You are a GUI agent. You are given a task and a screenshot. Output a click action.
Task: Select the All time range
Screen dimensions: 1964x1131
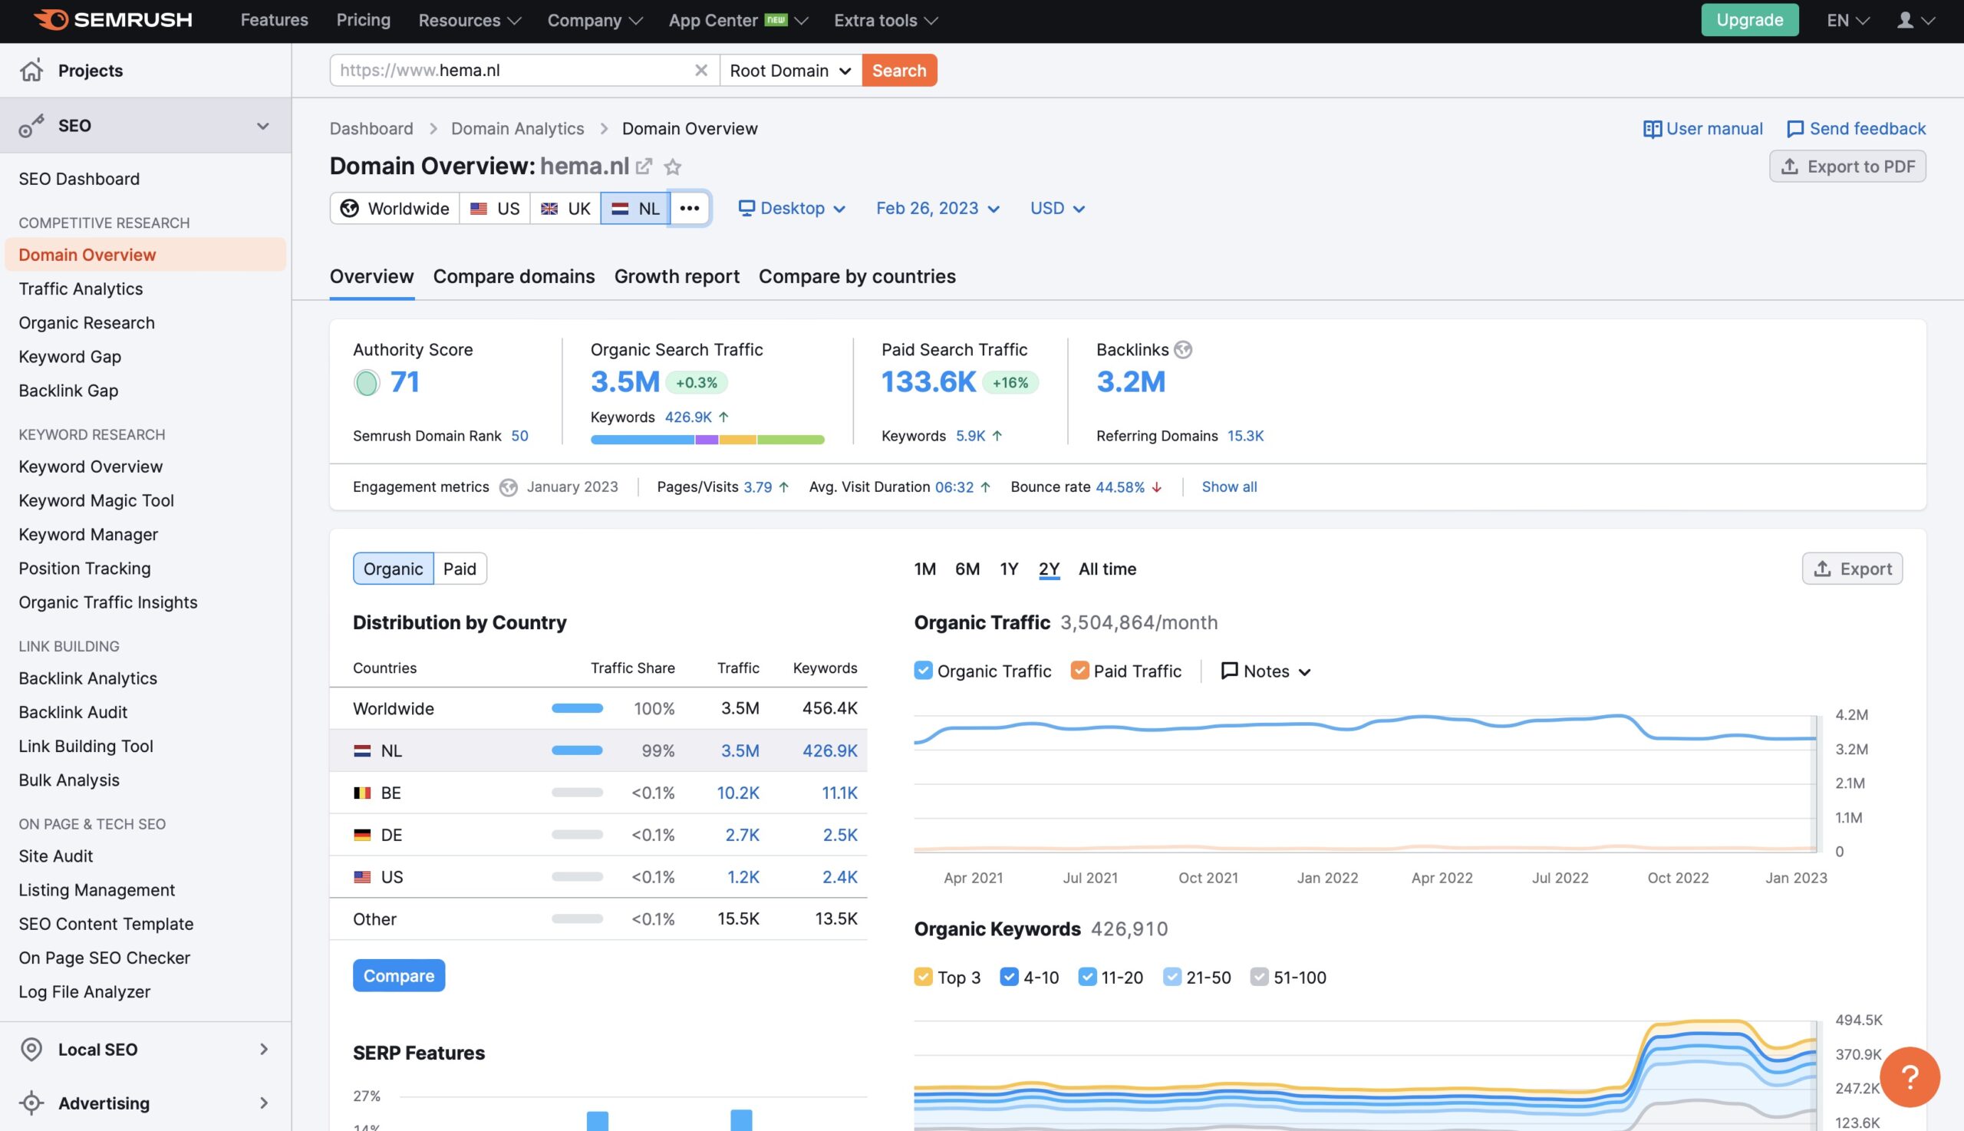[1106, 569]
